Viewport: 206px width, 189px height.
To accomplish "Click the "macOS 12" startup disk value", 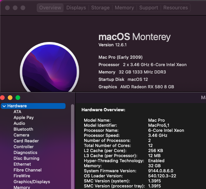I will (138, 79).
